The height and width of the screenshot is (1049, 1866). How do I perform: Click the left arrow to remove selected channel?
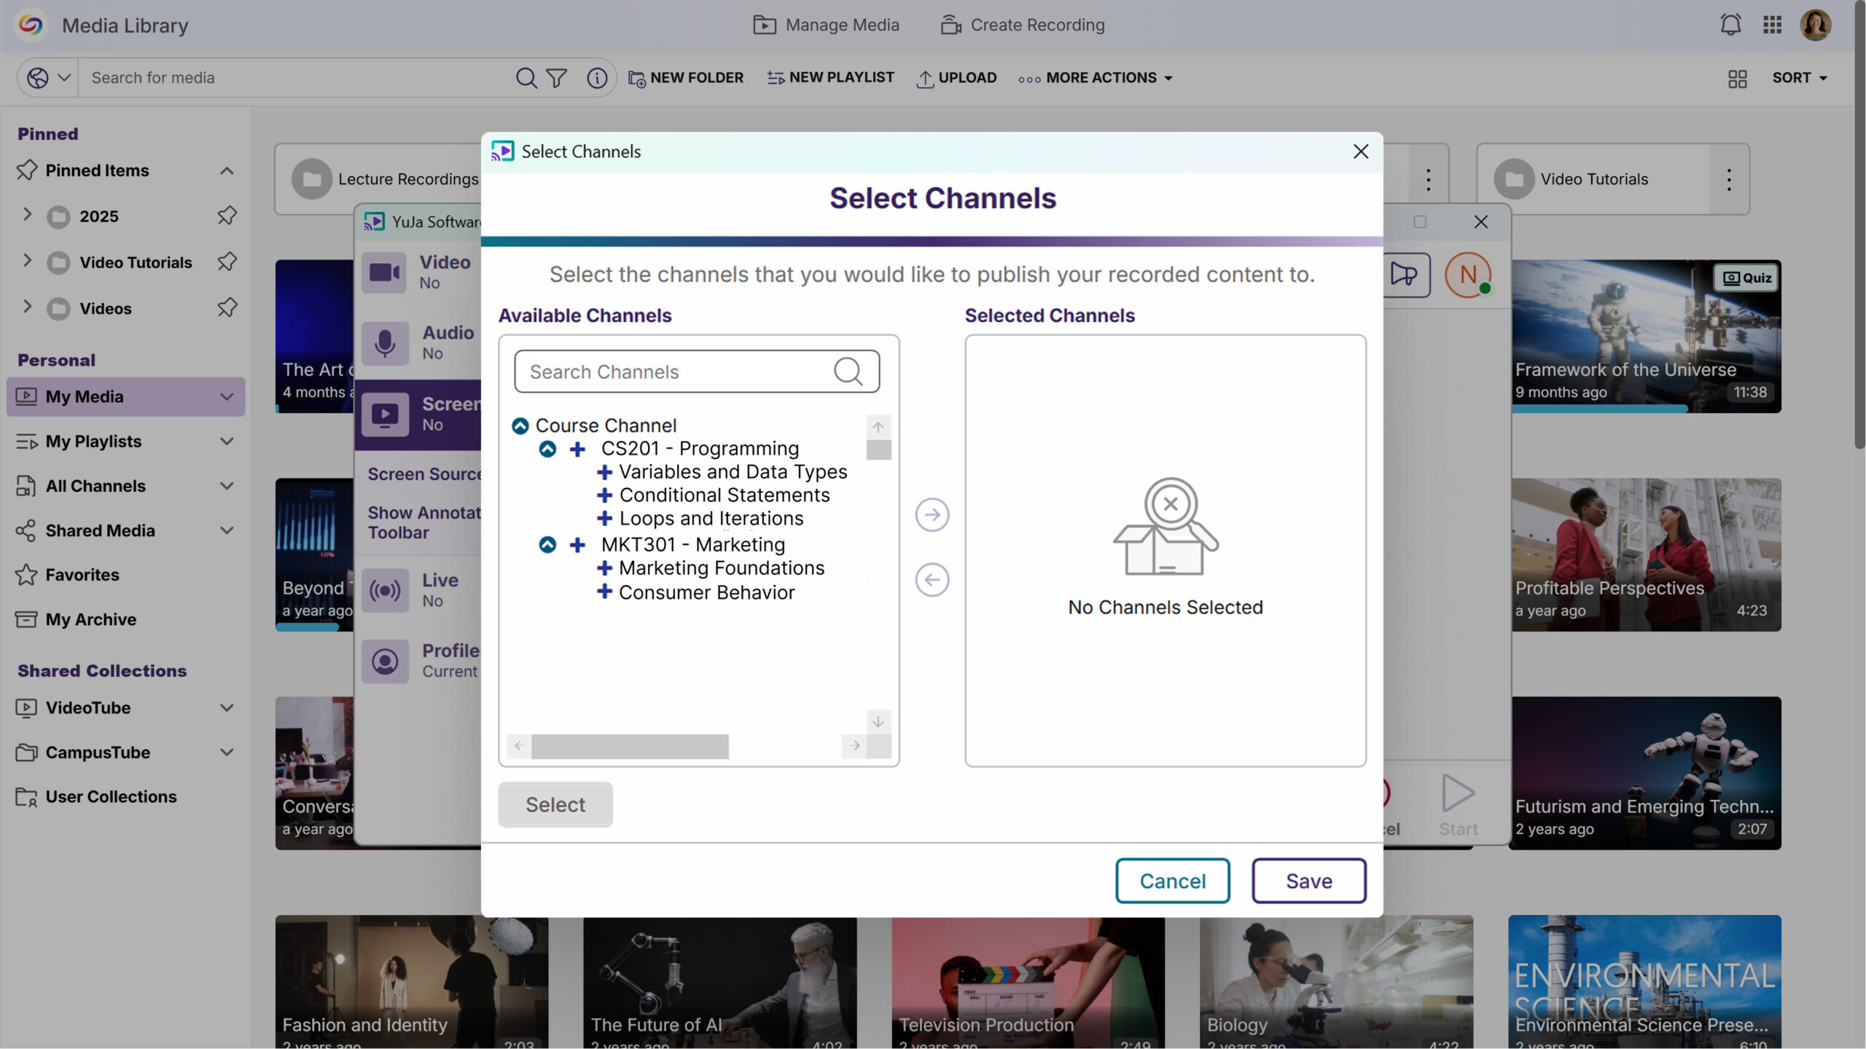tap(932, 580)
